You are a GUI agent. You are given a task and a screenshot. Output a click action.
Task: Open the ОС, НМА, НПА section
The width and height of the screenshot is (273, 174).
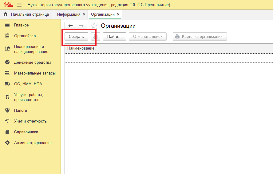pyautogui.click(x=28, y=84)
